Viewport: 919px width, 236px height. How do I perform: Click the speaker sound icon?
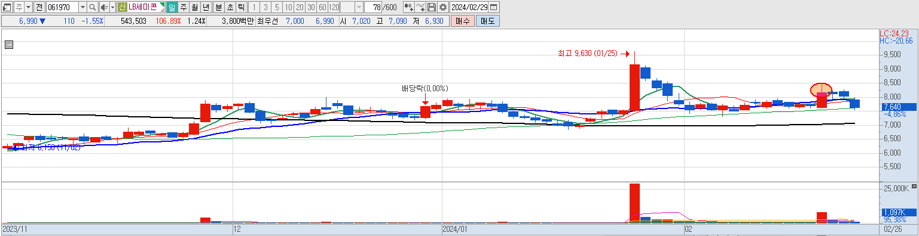pyautogui.click(x=104, y=7)
